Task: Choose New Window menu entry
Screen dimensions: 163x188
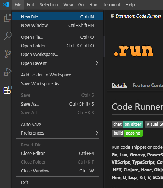Action: [57, 25]
